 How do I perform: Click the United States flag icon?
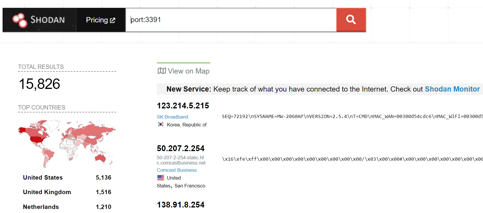(161, 178)
